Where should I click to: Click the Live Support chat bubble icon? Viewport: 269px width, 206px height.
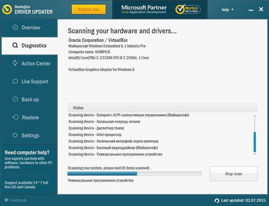15,81
